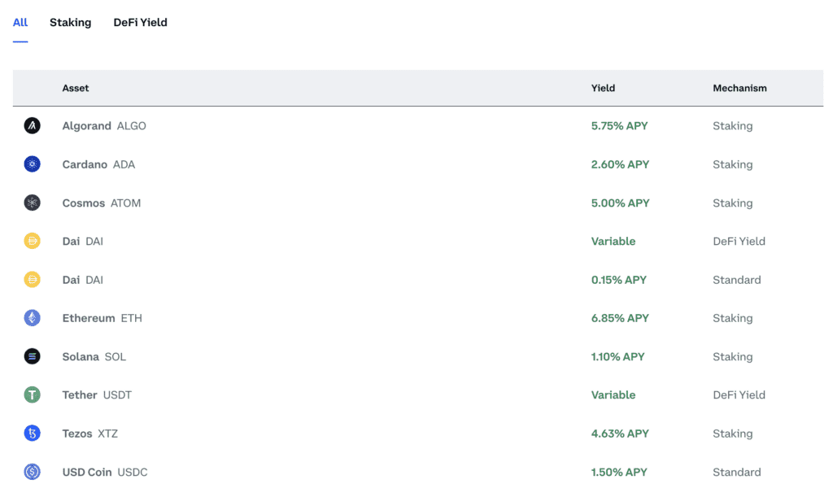Click the Dai icon in the 0.15% APY row
833x497 pixels.
tap(32, 280)
